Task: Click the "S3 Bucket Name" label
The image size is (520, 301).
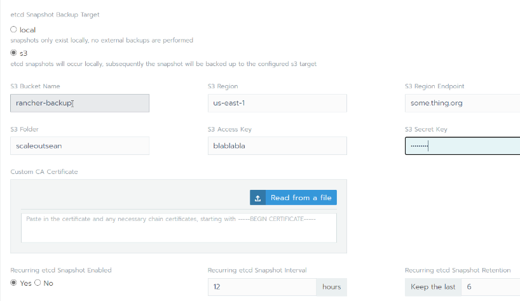Action: click(x=35, y=86)
